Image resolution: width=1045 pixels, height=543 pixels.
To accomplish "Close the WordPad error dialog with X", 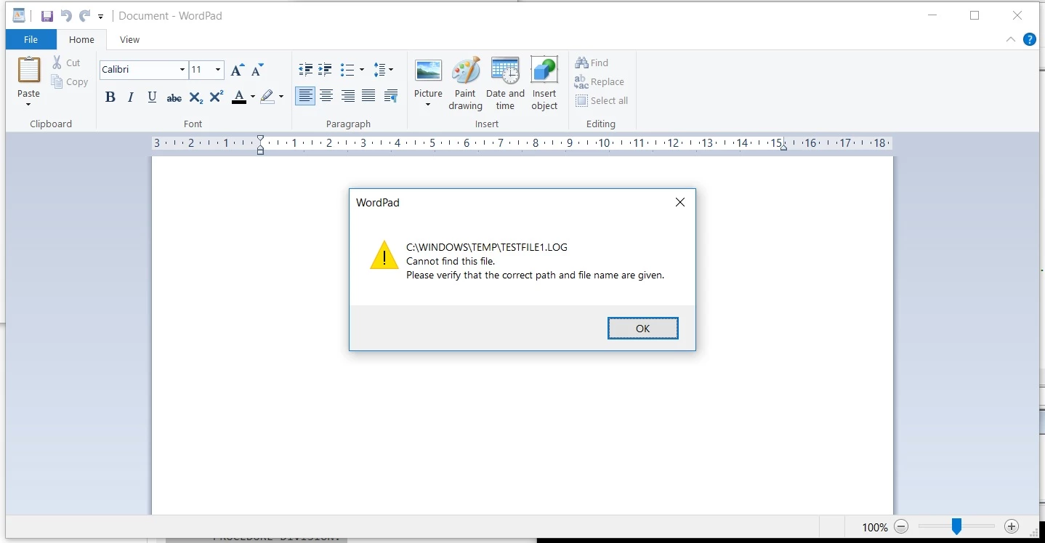I will pyautogui.click(x=680, y=203).
